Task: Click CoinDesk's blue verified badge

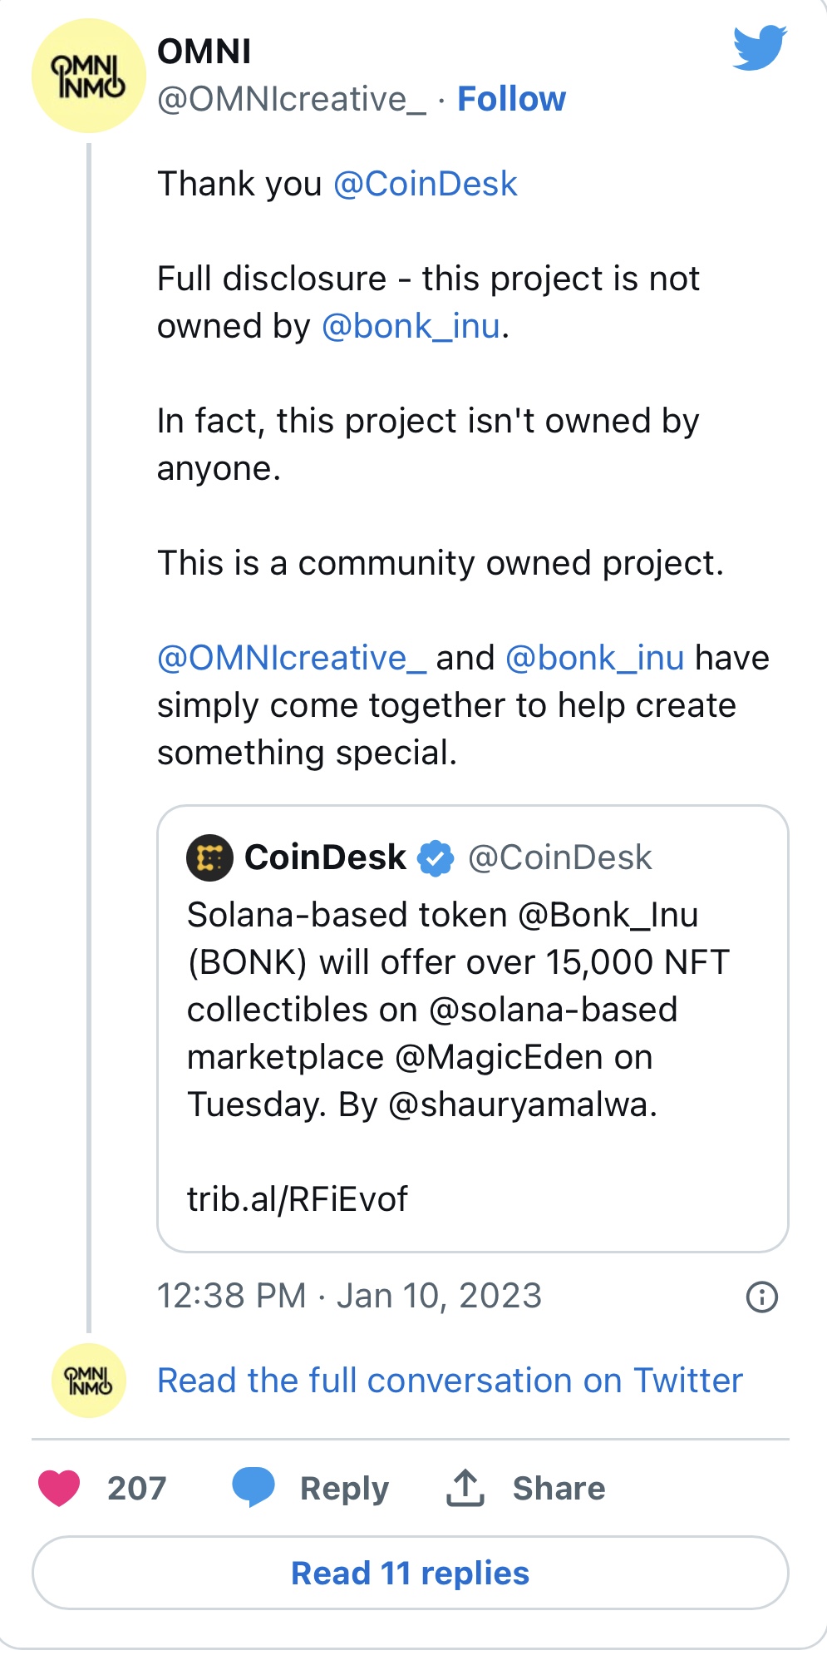Action: (435, 857)
